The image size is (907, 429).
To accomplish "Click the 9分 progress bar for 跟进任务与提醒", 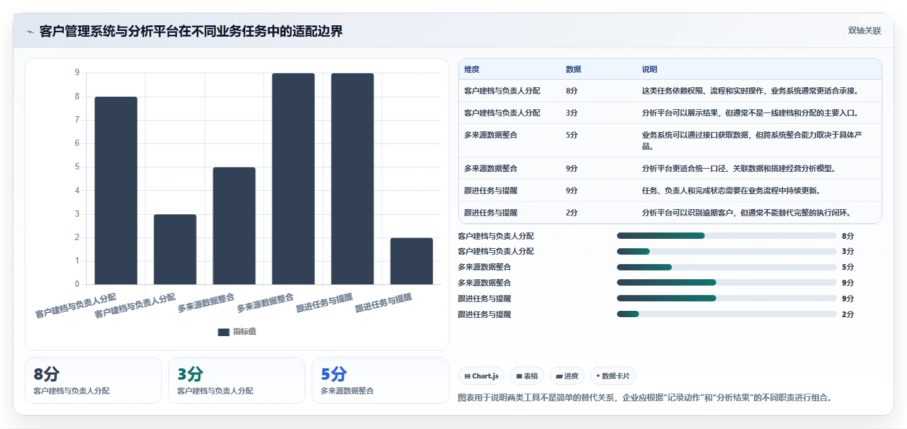I will coord(727,298).
